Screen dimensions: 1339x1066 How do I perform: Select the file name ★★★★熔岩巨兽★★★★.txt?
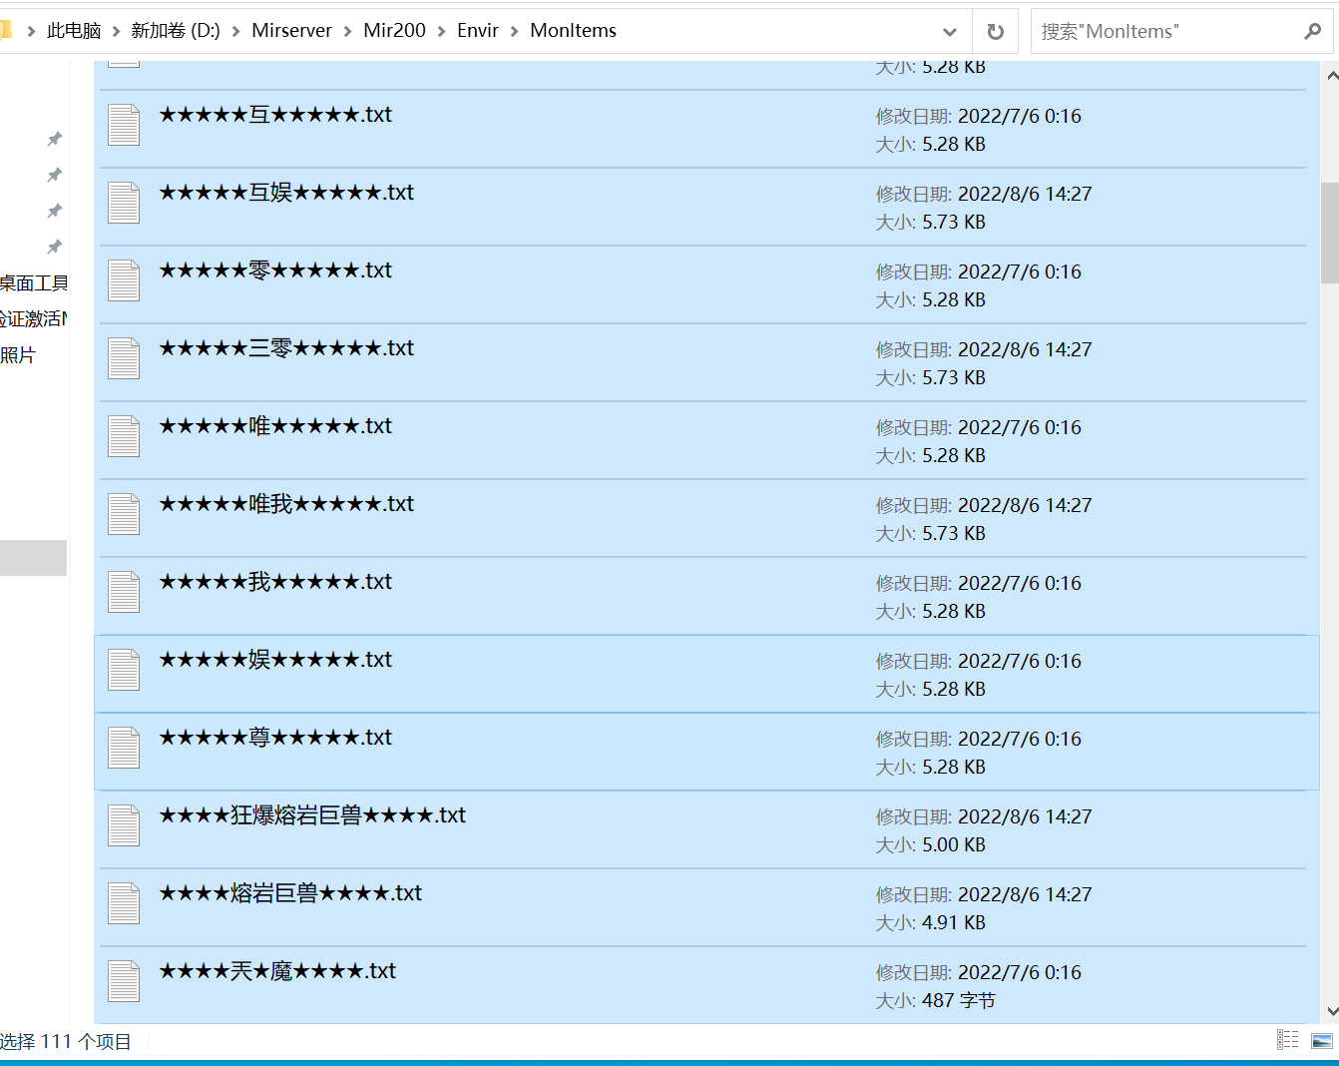[x=290, y=893]
